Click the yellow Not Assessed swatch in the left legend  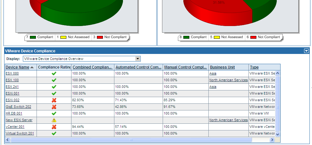[x=63, y=37]
